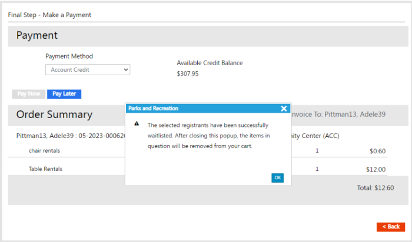Open the Payment Method dropdown

[88, 70]
